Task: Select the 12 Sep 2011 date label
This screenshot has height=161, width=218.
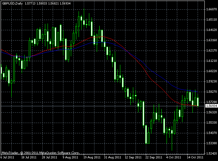Action: click(x=133, y=158)
